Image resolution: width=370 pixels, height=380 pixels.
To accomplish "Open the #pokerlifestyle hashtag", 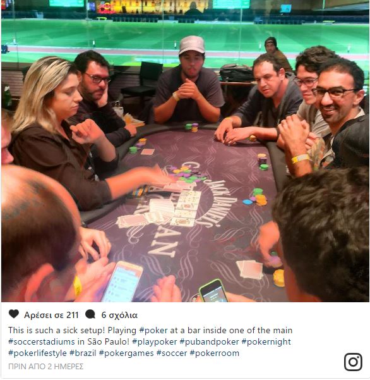I will pos(37,353).
